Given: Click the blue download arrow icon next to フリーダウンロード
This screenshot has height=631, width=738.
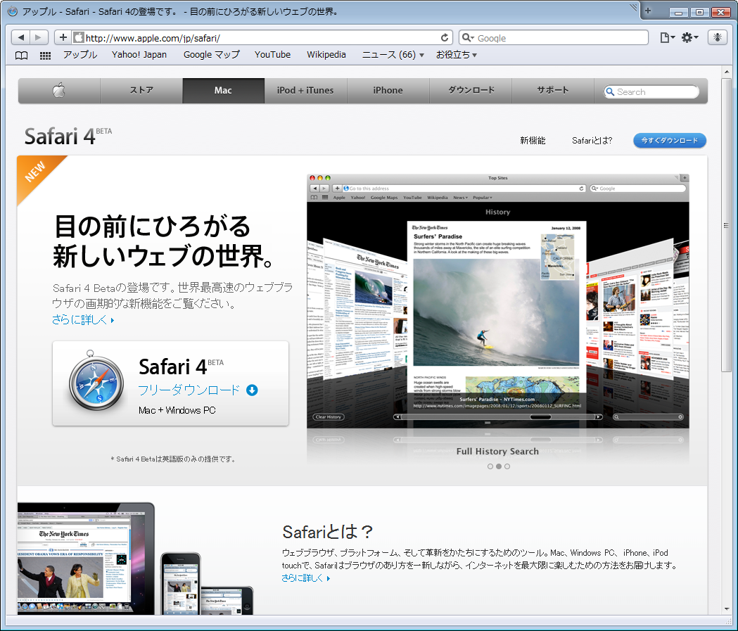Looking at the screenshot, I should point(252,390).
